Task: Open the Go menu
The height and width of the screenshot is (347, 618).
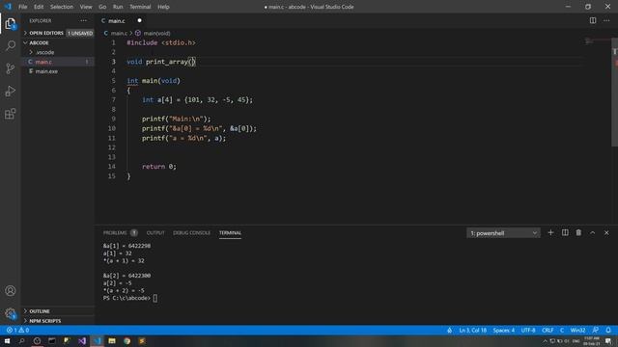Action: click(x=102, y=7)
